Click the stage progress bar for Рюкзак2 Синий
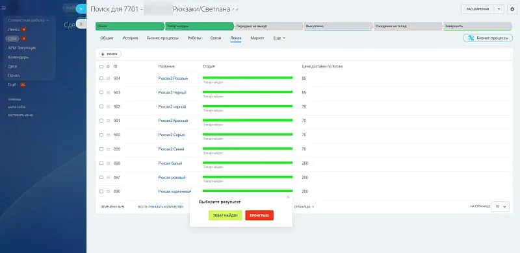Screen dimensions: 520x253 coord(248,149)
